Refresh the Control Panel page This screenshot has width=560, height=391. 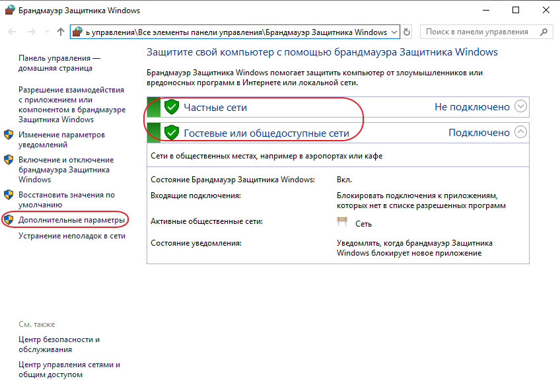pyautogui.click(x=406, y=32)
